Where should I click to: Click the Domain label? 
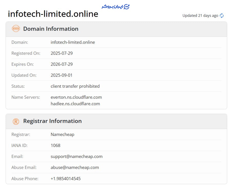(x=20, y=42)
